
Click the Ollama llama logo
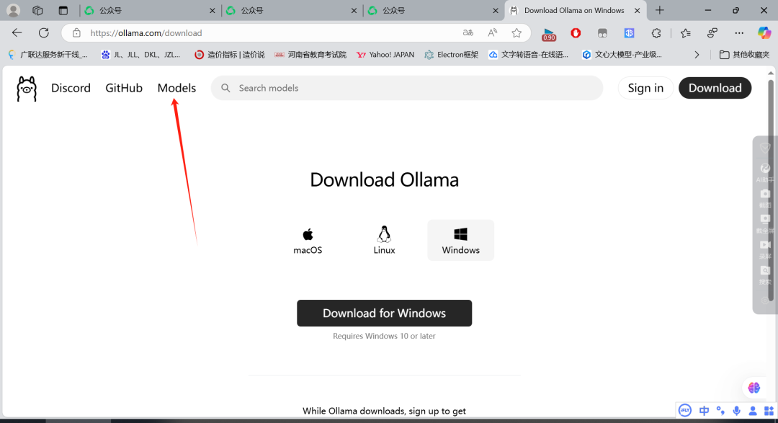27,89
